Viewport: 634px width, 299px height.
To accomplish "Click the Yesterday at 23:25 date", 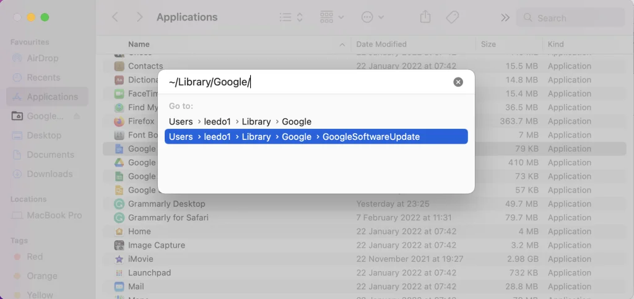I will point(393,204).
